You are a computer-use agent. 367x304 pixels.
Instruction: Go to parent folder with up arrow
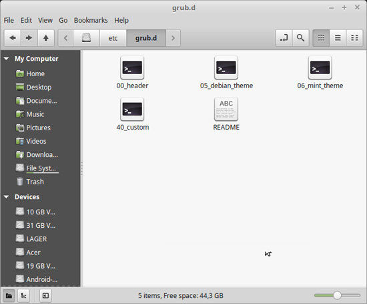[x=46, y=38]
